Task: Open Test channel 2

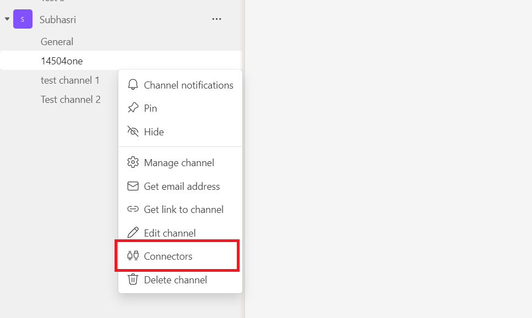Action: pyautogui.click(x=70, y=100)
